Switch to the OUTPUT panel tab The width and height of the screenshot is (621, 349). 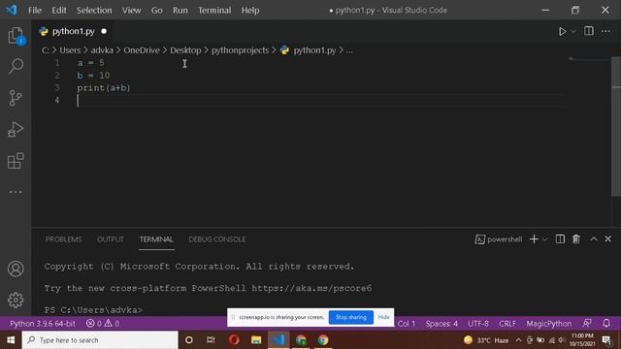111,239
